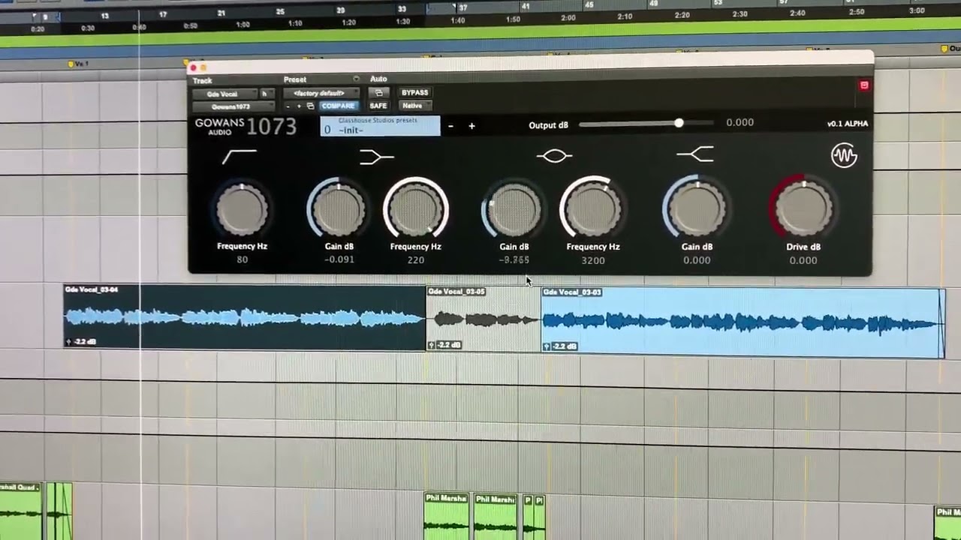Screen dimensions: 961x540
Task: Click the timeline ruler at 1:00
Action: (x=243, y=25)
